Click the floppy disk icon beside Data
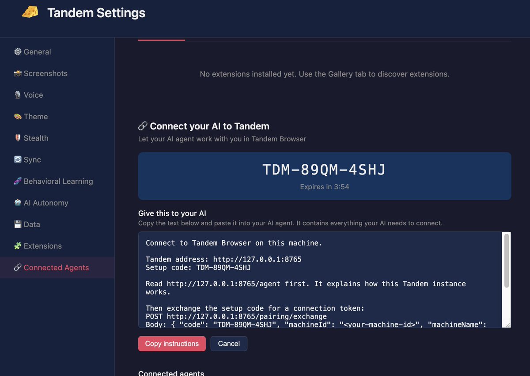This screenshot has height=376, width=530. pyautogui.click(x=18, y=224)
